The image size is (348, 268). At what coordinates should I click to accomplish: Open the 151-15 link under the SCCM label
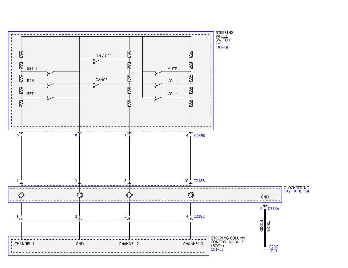(217, 249)
